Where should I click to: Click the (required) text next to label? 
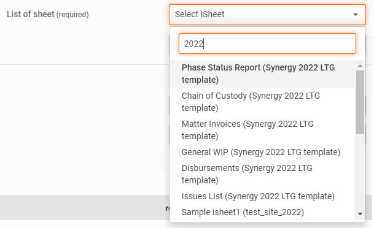[72, 15]
